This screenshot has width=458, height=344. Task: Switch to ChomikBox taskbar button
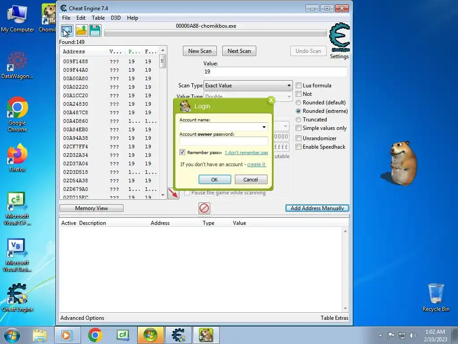(x=206, y=335)
